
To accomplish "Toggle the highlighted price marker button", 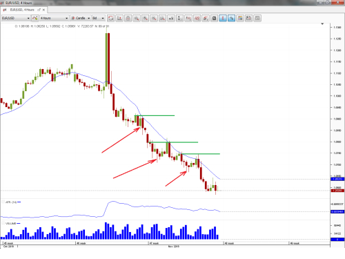I will pos(223,18).
